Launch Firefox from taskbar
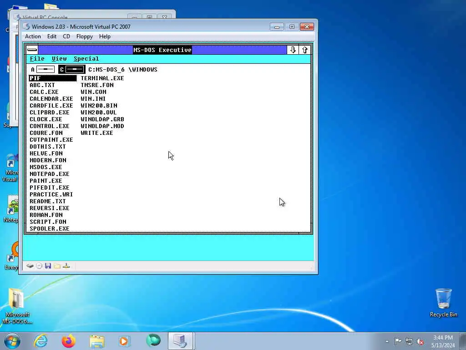Screen dimensions: 466x350 point(68,341)
